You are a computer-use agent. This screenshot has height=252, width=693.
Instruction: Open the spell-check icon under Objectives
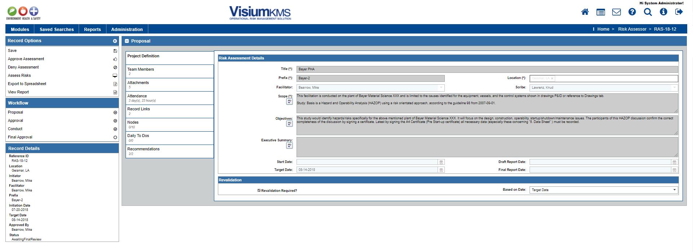coord(289,124)
